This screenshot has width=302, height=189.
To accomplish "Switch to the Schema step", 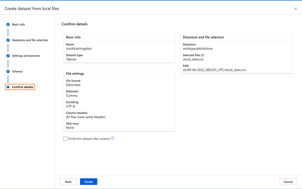I will point(17,72).
